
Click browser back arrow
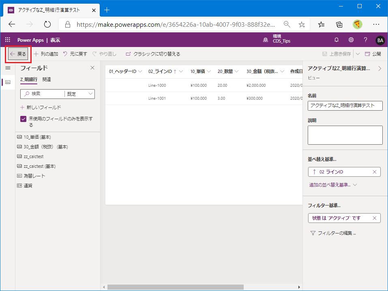pyautogui.click(x=12, y=24)
